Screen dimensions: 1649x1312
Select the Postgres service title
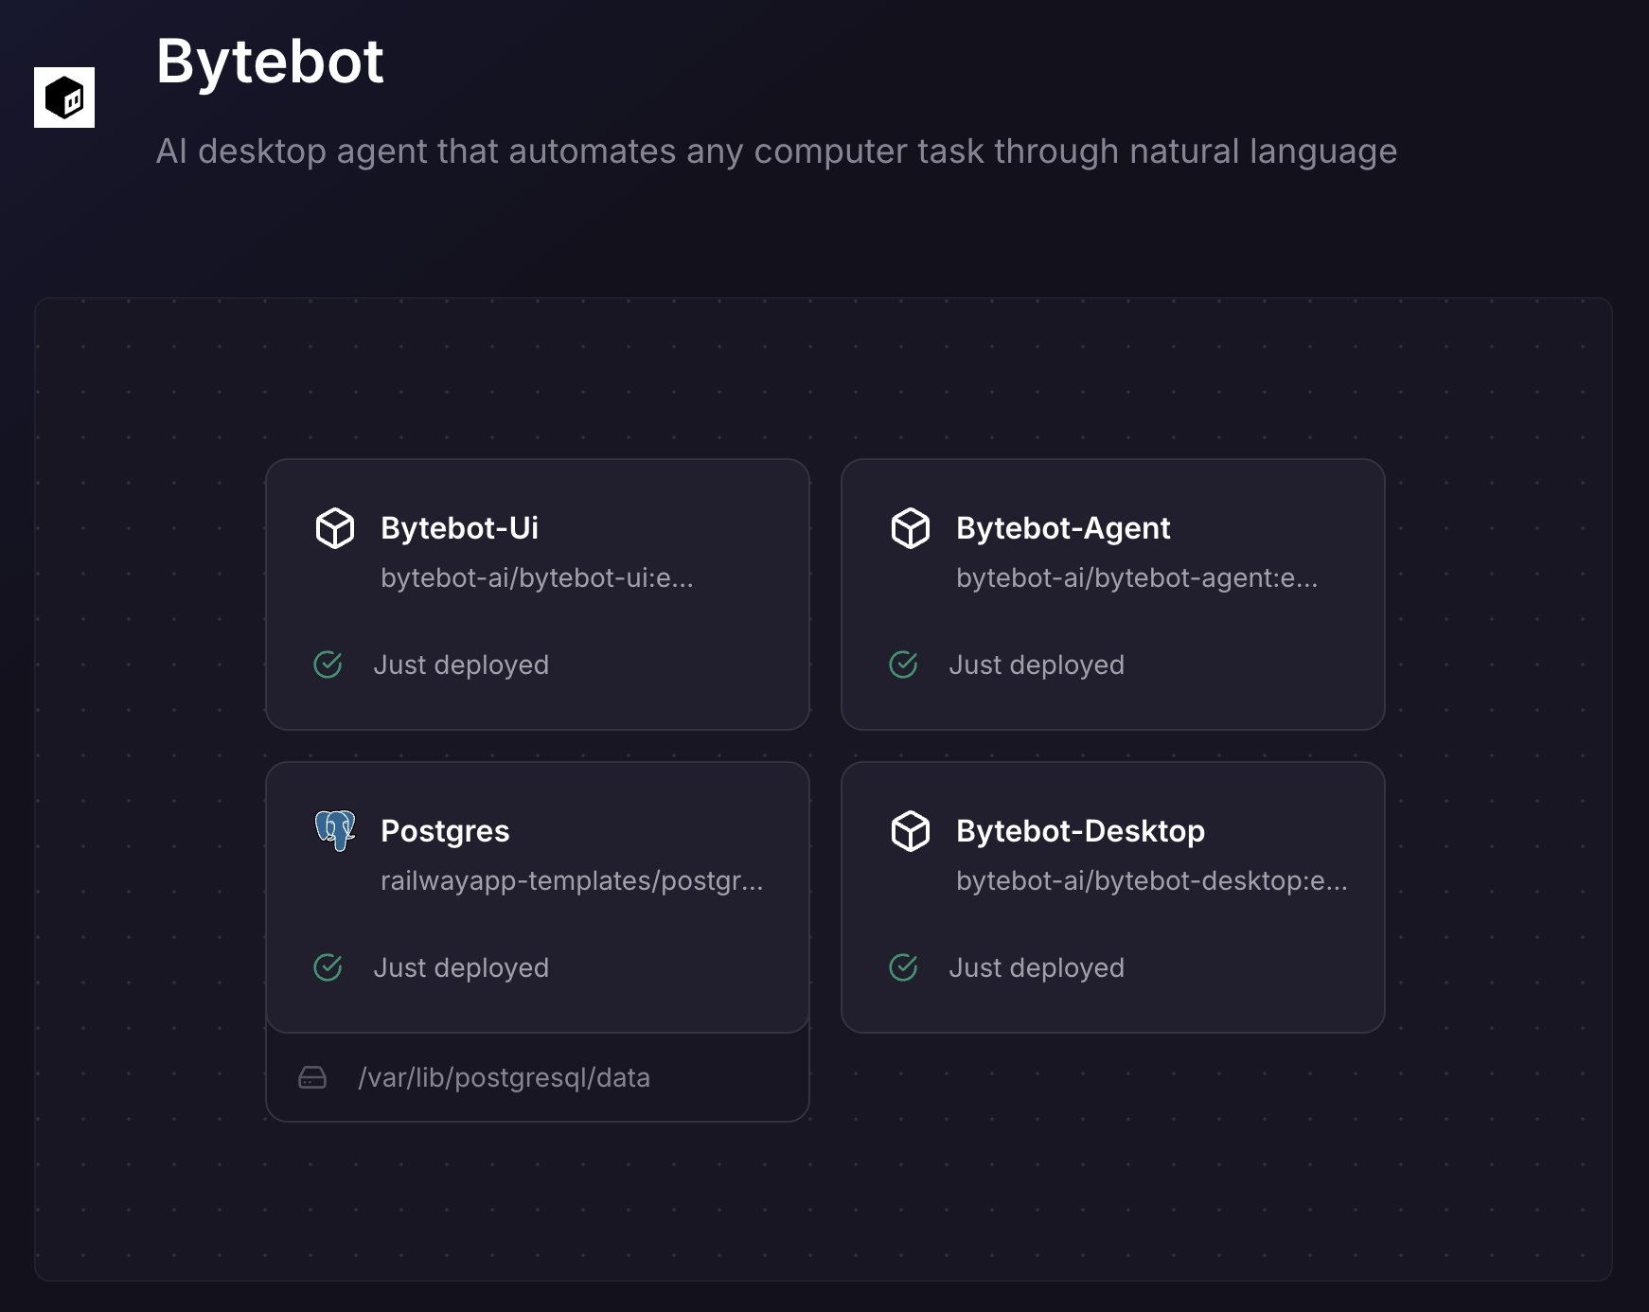click(445, 831)
